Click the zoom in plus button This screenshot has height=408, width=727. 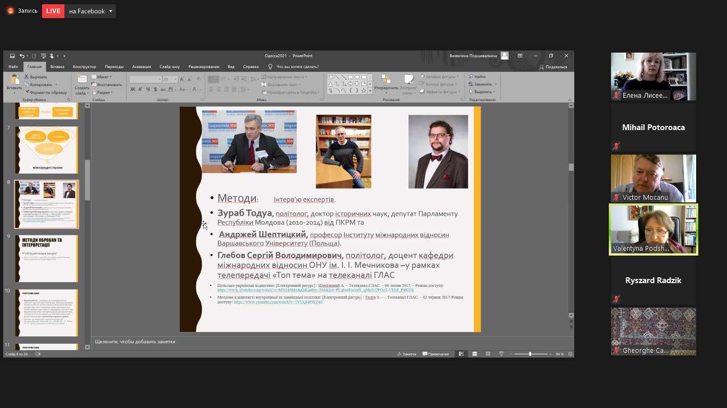point(551,354)
